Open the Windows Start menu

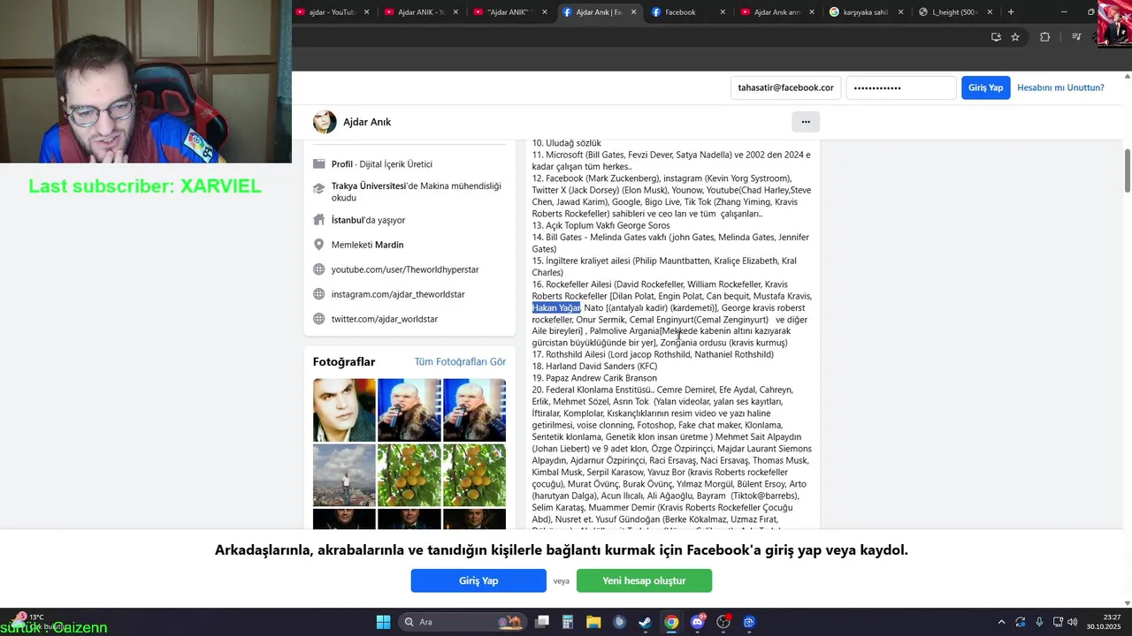point(383,622)
